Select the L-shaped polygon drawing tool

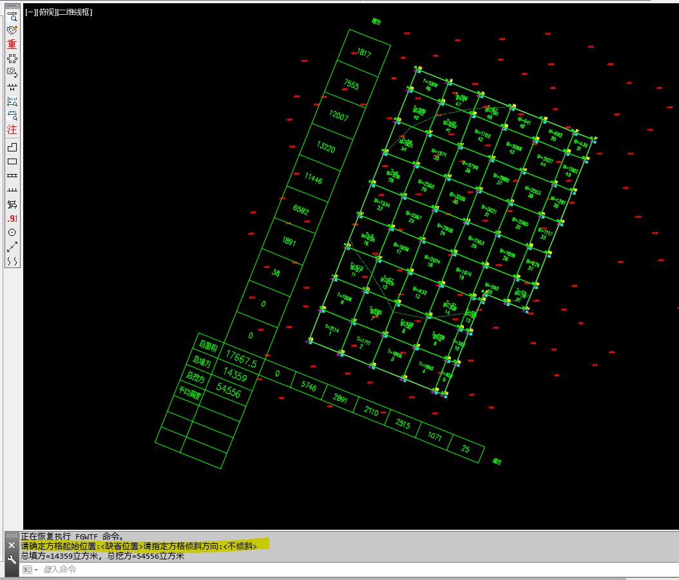[x=12, y=148]
